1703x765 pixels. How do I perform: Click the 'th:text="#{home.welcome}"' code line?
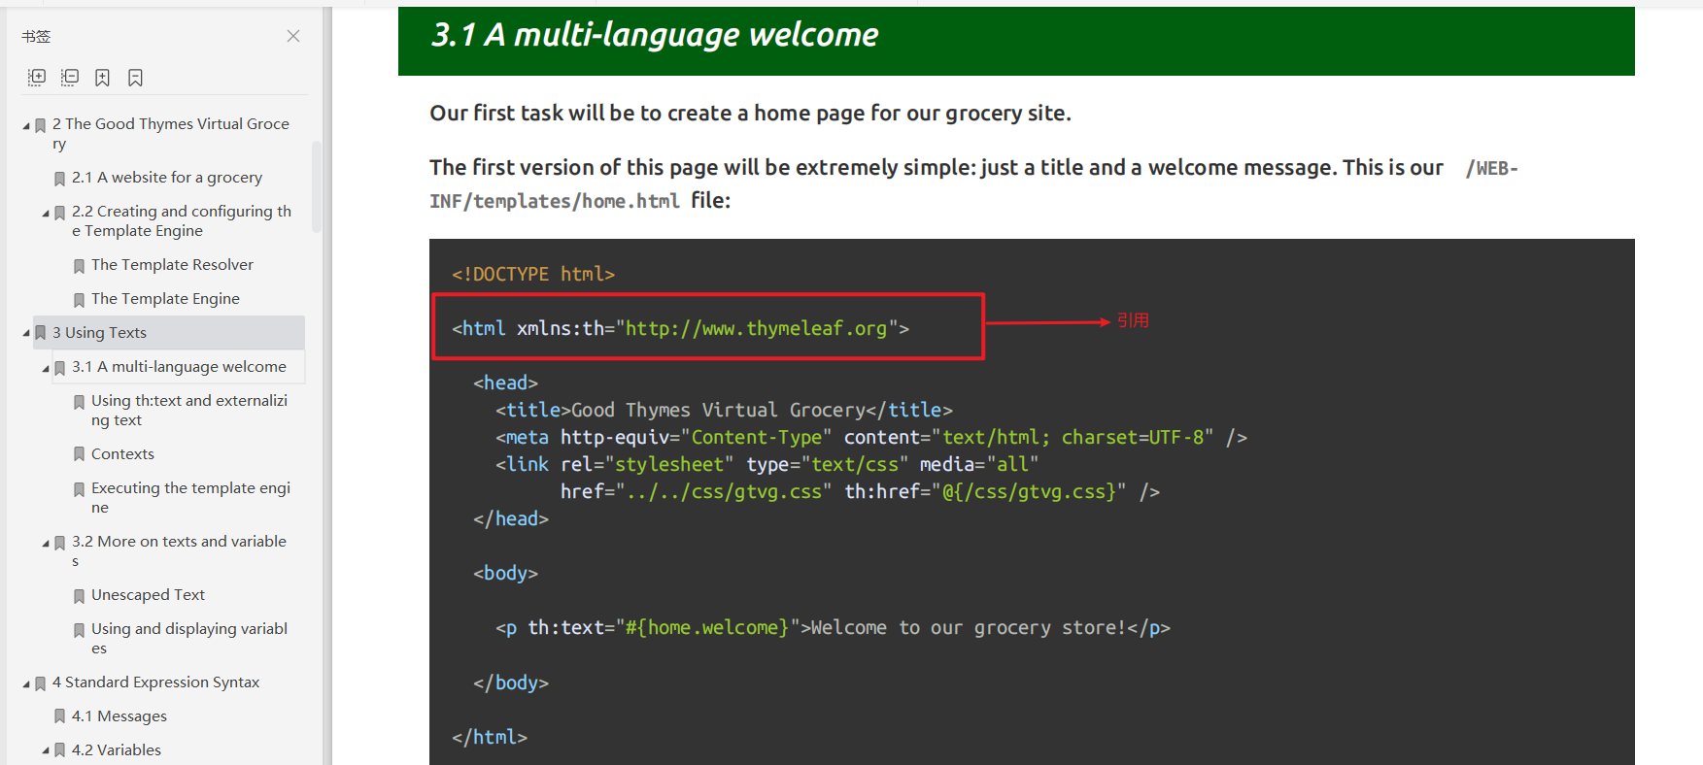coord(833,627)
